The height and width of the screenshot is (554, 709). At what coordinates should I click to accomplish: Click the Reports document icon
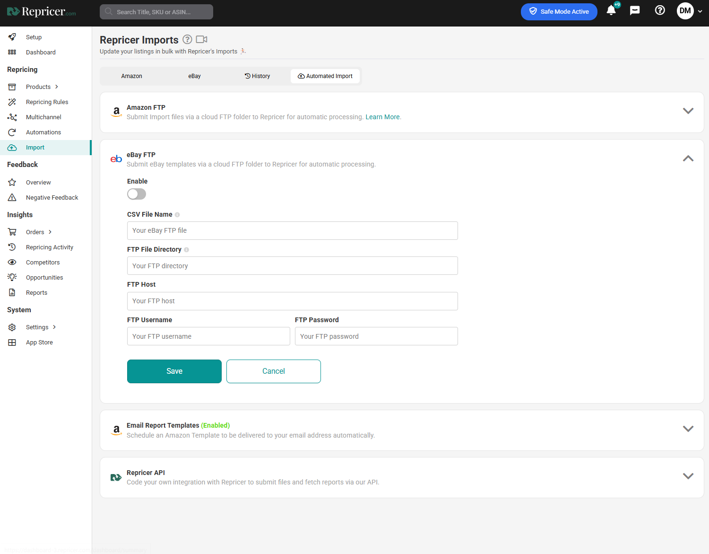coord(12,293)
